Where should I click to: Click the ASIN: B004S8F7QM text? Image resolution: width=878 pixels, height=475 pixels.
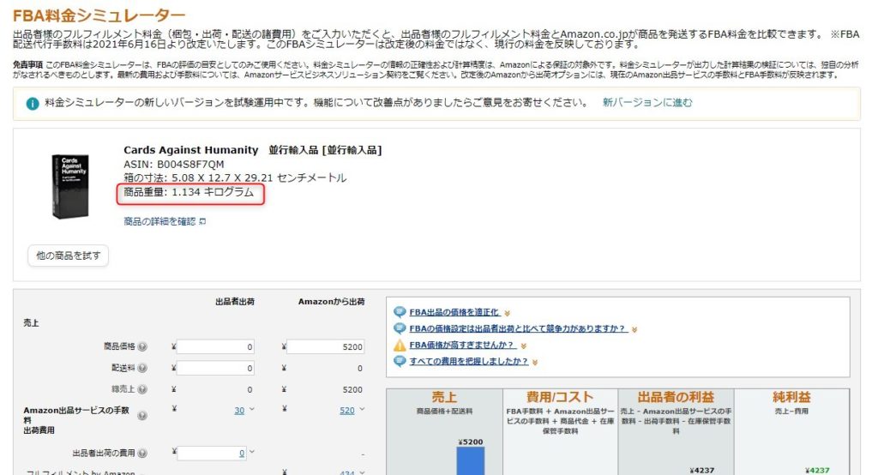[173, 164]
